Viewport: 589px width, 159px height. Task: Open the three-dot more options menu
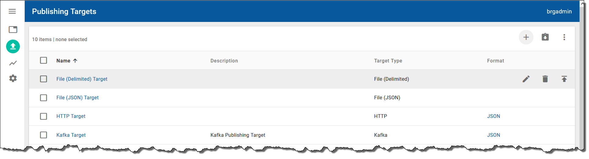tap(564, 37)
